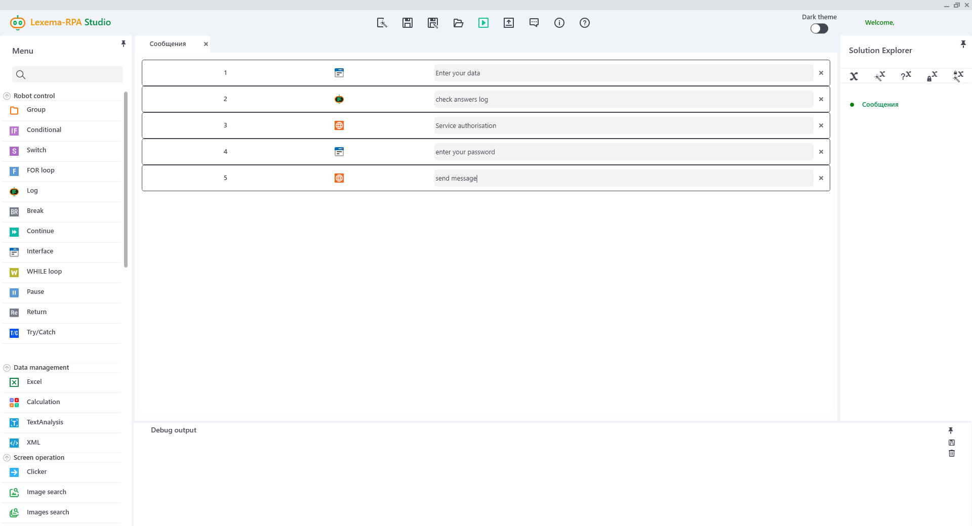Open project folder icon in toolbar
Viewport: 972px width, 526px height.
tap(458, 23)
